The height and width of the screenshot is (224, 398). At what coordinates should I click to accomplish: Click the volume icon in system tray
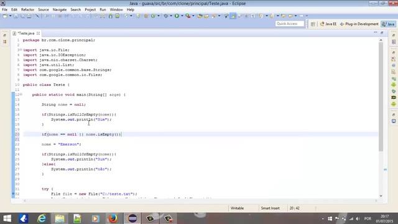pos(358,218)
